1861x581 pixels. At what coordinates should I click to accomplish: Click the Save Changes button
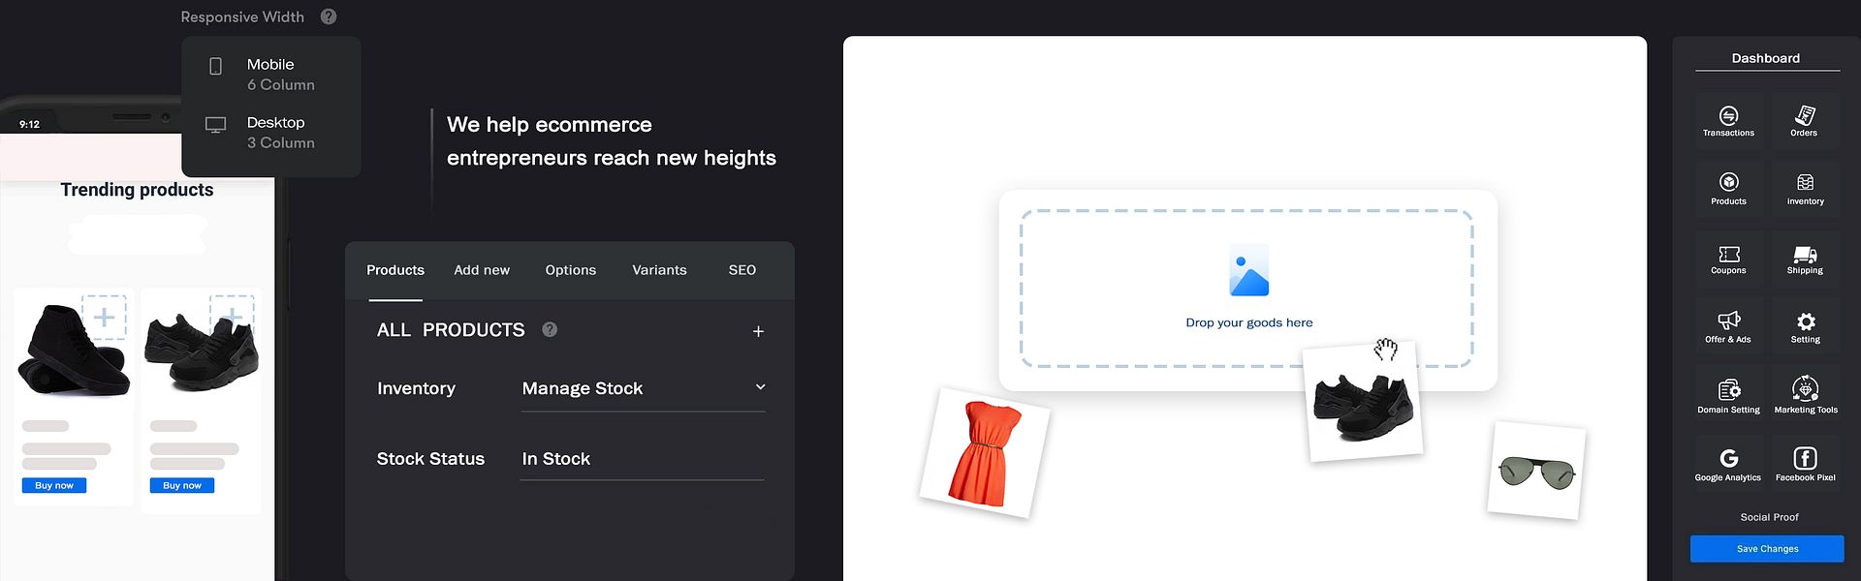coord(1767,549)
